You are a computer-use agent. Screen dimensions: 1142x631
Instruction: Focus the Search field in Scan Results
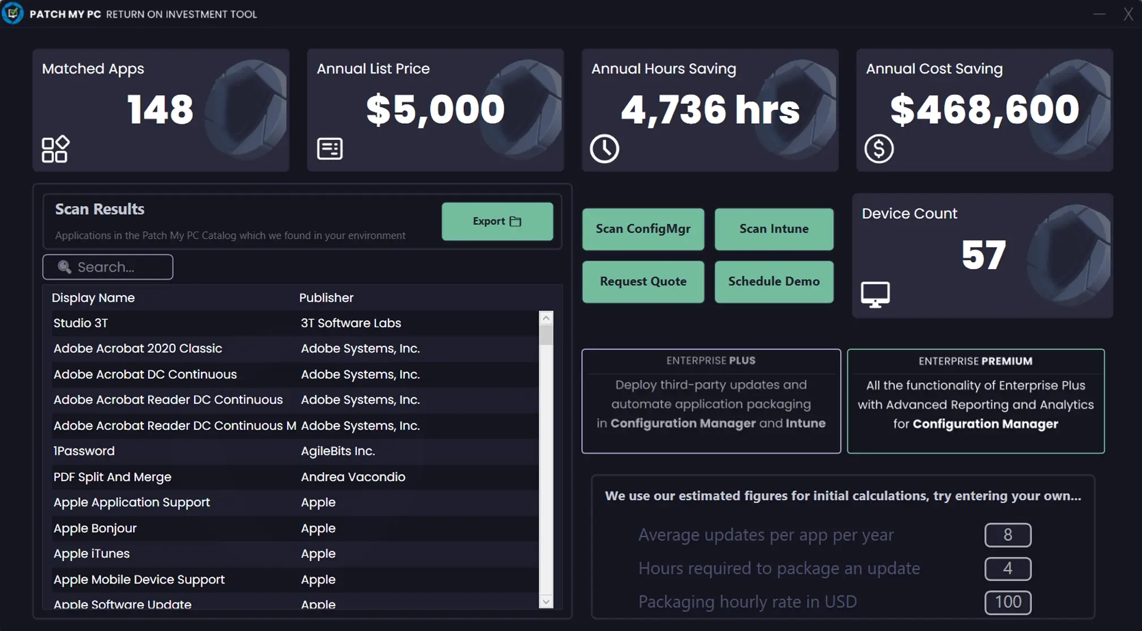[x=108, y=267]
